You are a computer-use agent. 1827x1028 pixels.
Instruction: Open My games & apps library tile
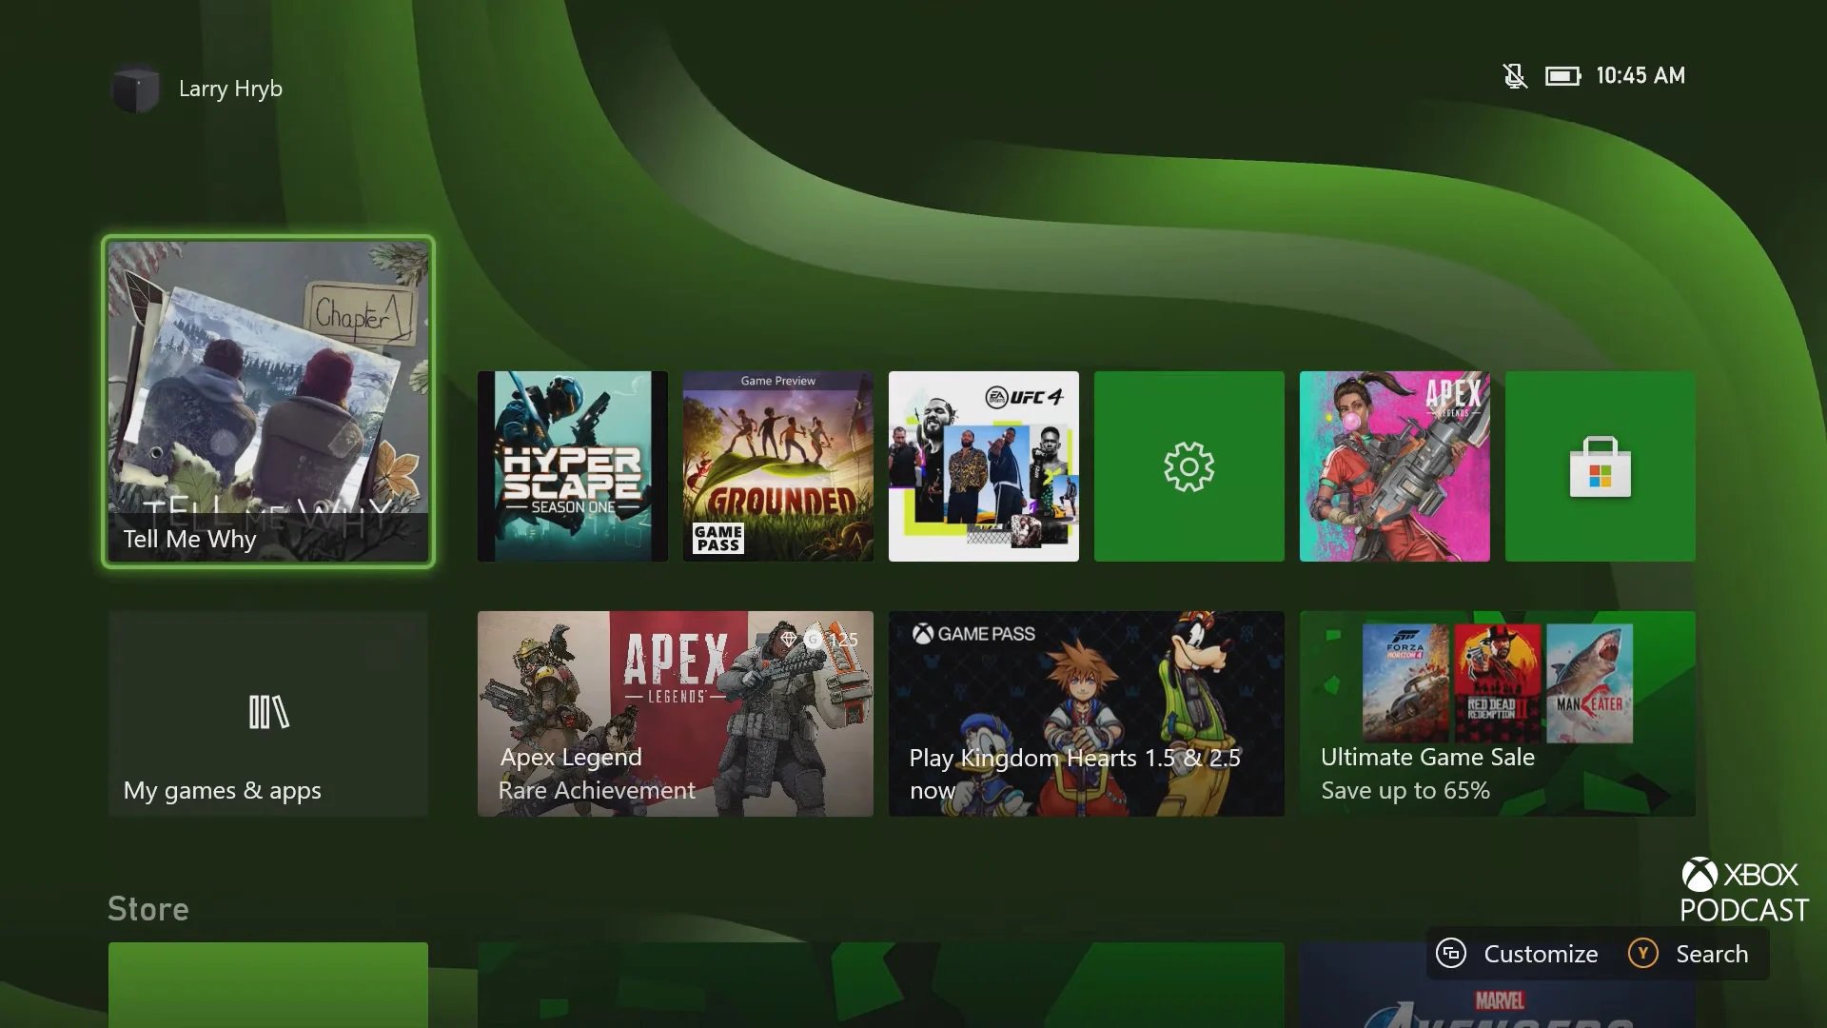[268, 714]
